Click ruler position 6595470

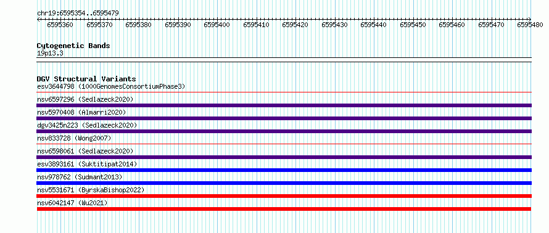point(492,25)
